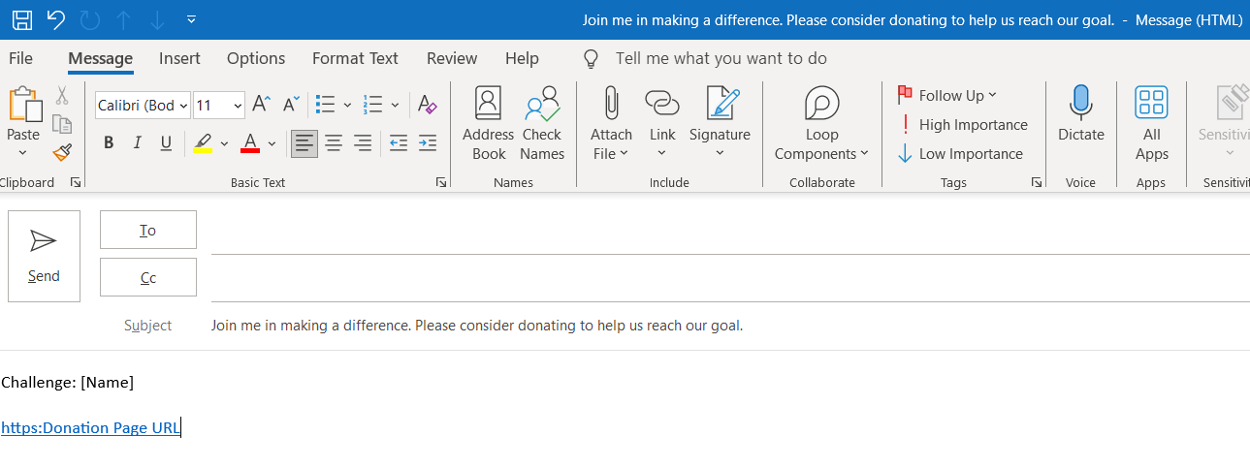Select the Format Painter brush icon
The image size is (1250, 468).
pyautogui.click(x=62, y=152)
